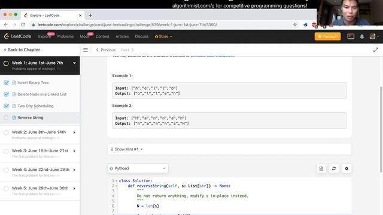Go Back to Chapter
Viewport: 383px width, 215px height.
22,50
